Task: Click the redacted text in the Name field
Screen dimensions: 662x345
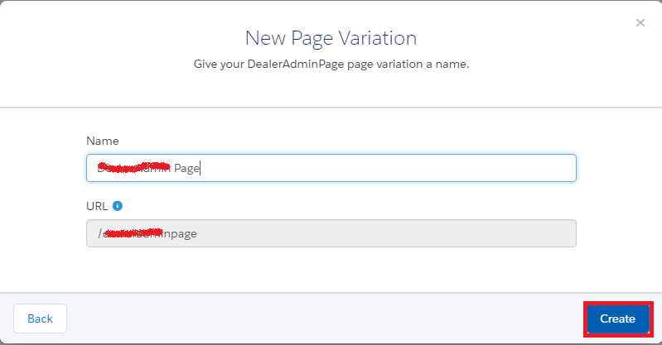Action: 133,168
